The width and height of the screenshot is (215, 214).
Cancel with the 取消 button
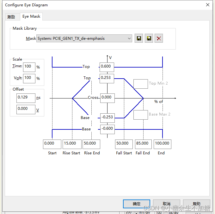(167, 204)
